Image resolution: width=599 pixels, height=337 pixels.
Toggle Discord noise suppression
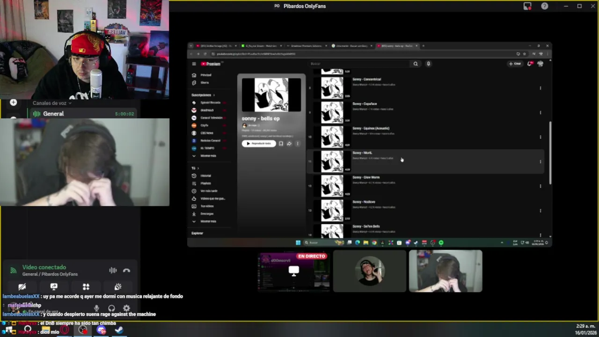(113, 271)
